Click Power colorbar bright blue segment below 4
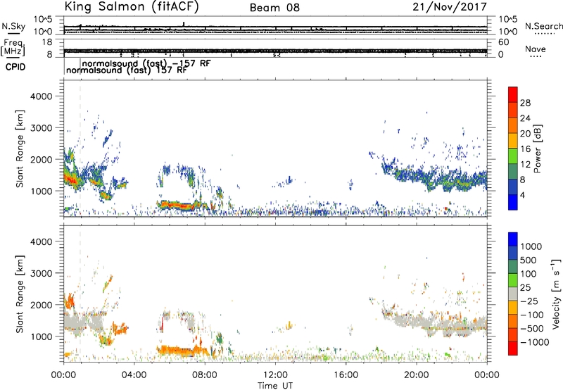Viewport: 563px width, 390px height. 513,202
